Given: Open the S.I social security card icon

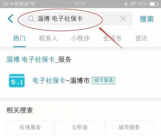Looking at the screenshot, I should pyautogui.click(x=17, y=81).
